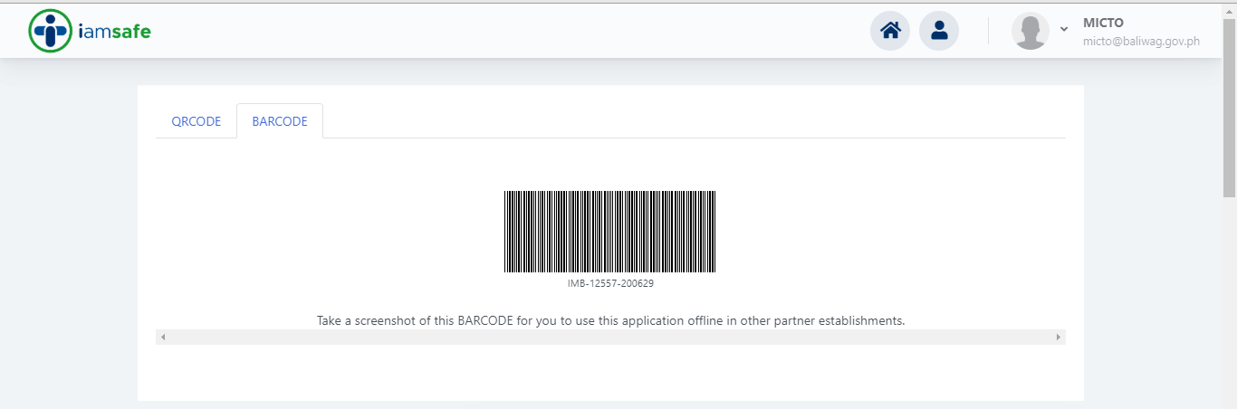1237x409 pixels.
Task: Open the profile person icon
Action: 939,31
